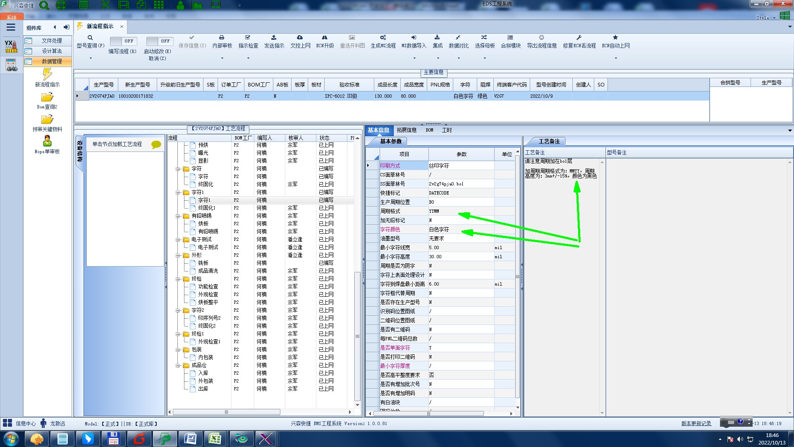Open Nope单审核 person icon
This screenshot has width=794, height=447.
47,141
